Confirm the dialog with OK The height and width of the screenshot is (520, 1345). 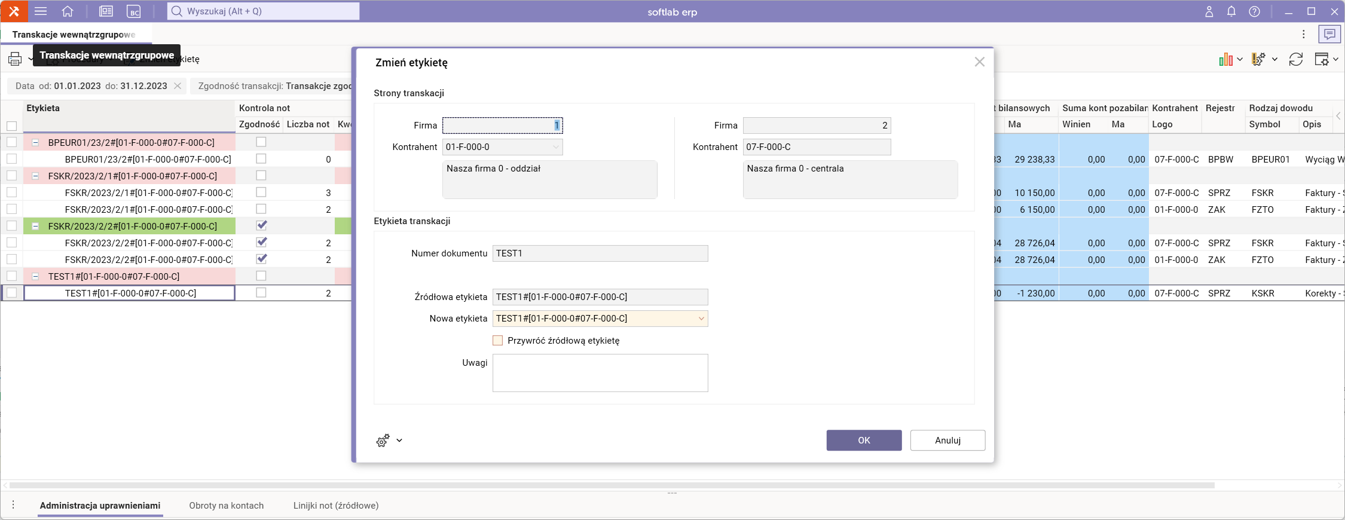(x=864, y=441)
